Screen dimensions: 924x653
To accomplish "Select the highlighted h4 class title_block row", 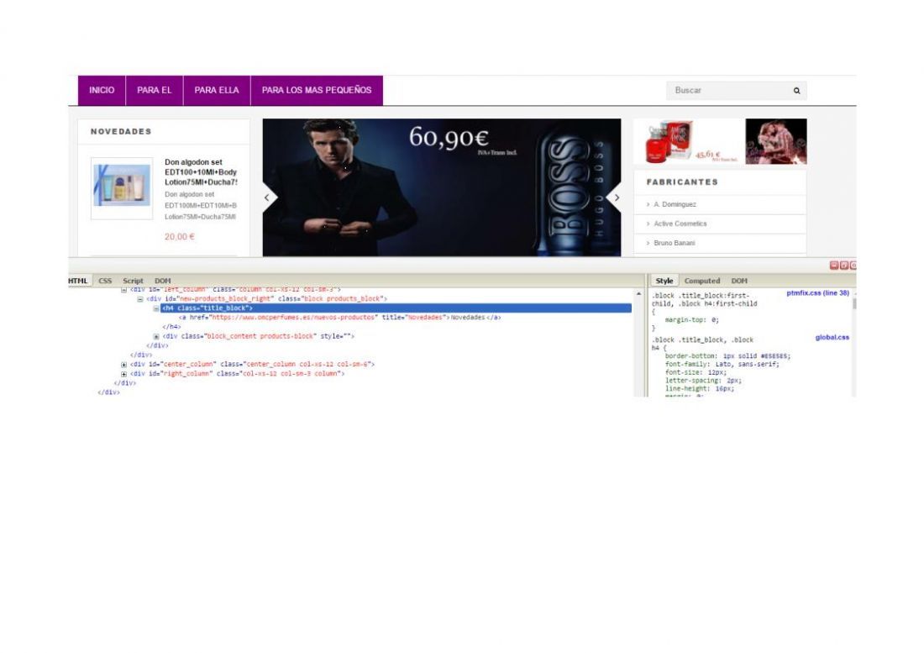I will [396, 308].
